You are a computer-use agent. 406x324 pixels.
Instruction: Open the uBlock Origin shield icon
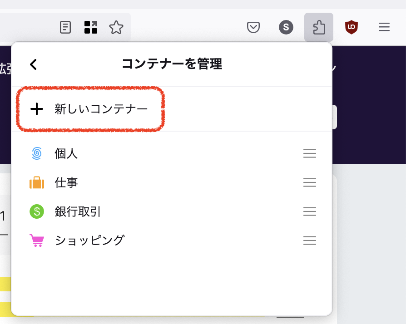pos(351,27)
